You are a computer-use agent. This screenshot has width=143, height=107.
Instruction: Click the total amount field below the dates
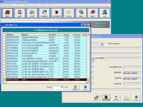132,84
